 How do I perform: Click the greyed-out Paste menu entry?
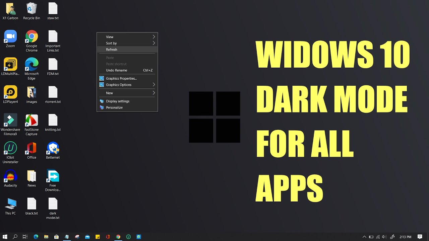click(x=127, y=58)
